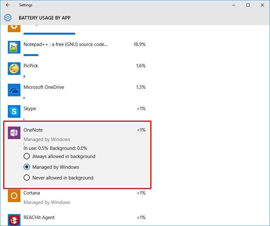Click the Notepad++ app icon
This screenshot has height=226, width=270.
pyautogui.click(x=14, y=46)
